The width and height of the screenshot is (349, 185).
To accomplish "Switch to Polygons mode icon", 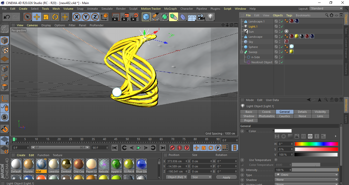I will pos(5,87).
